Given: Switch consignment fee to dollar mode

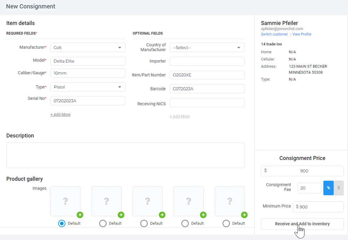Looking at the screenshot, I should coord(339,188).
